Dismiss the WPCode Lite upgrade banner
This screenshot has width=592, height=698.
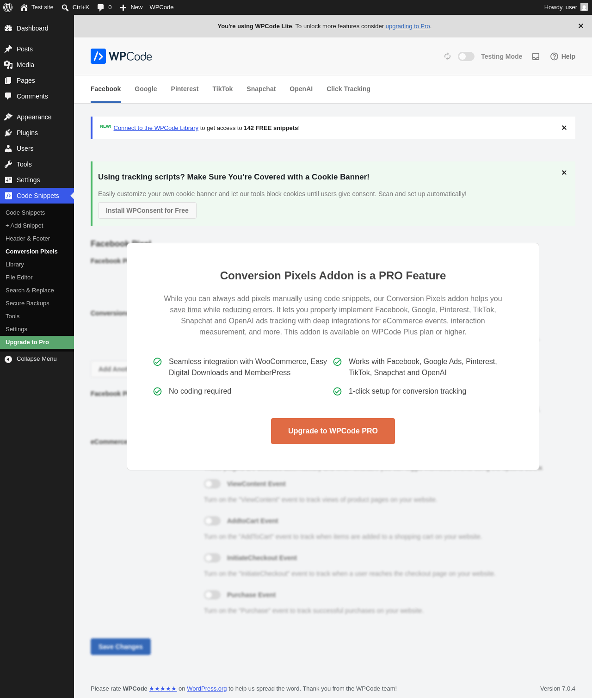pyautogui.click(x=581, y=26)
